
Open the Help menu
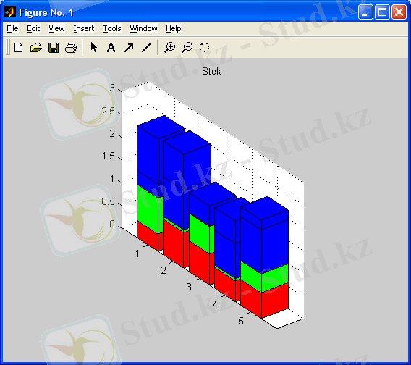pyautogui.click(x=174, y=28)
